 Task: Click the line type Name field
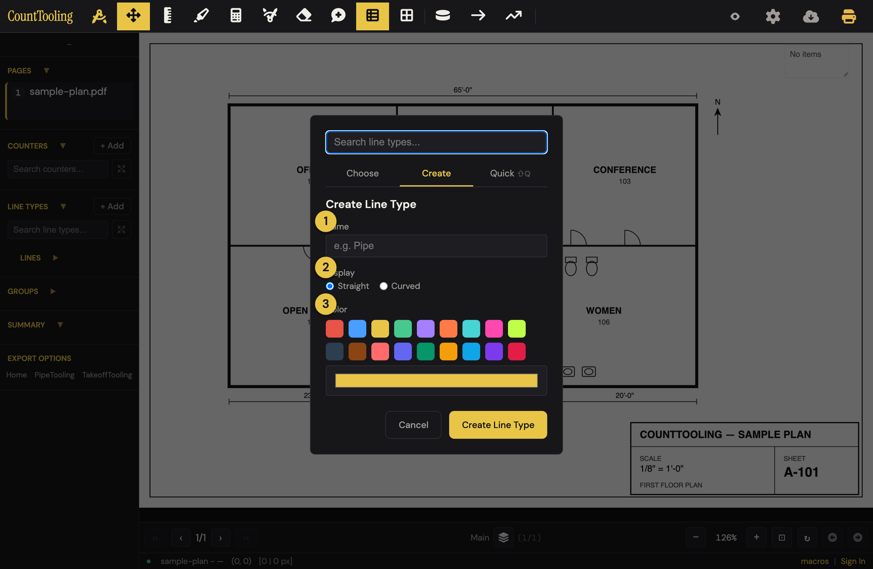436,246
